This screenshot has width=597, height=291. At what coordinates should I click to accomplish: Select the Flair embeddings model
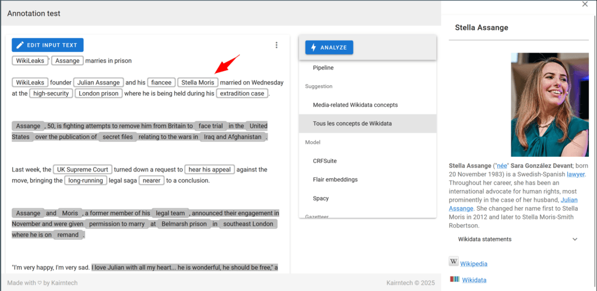click(367, 180)
